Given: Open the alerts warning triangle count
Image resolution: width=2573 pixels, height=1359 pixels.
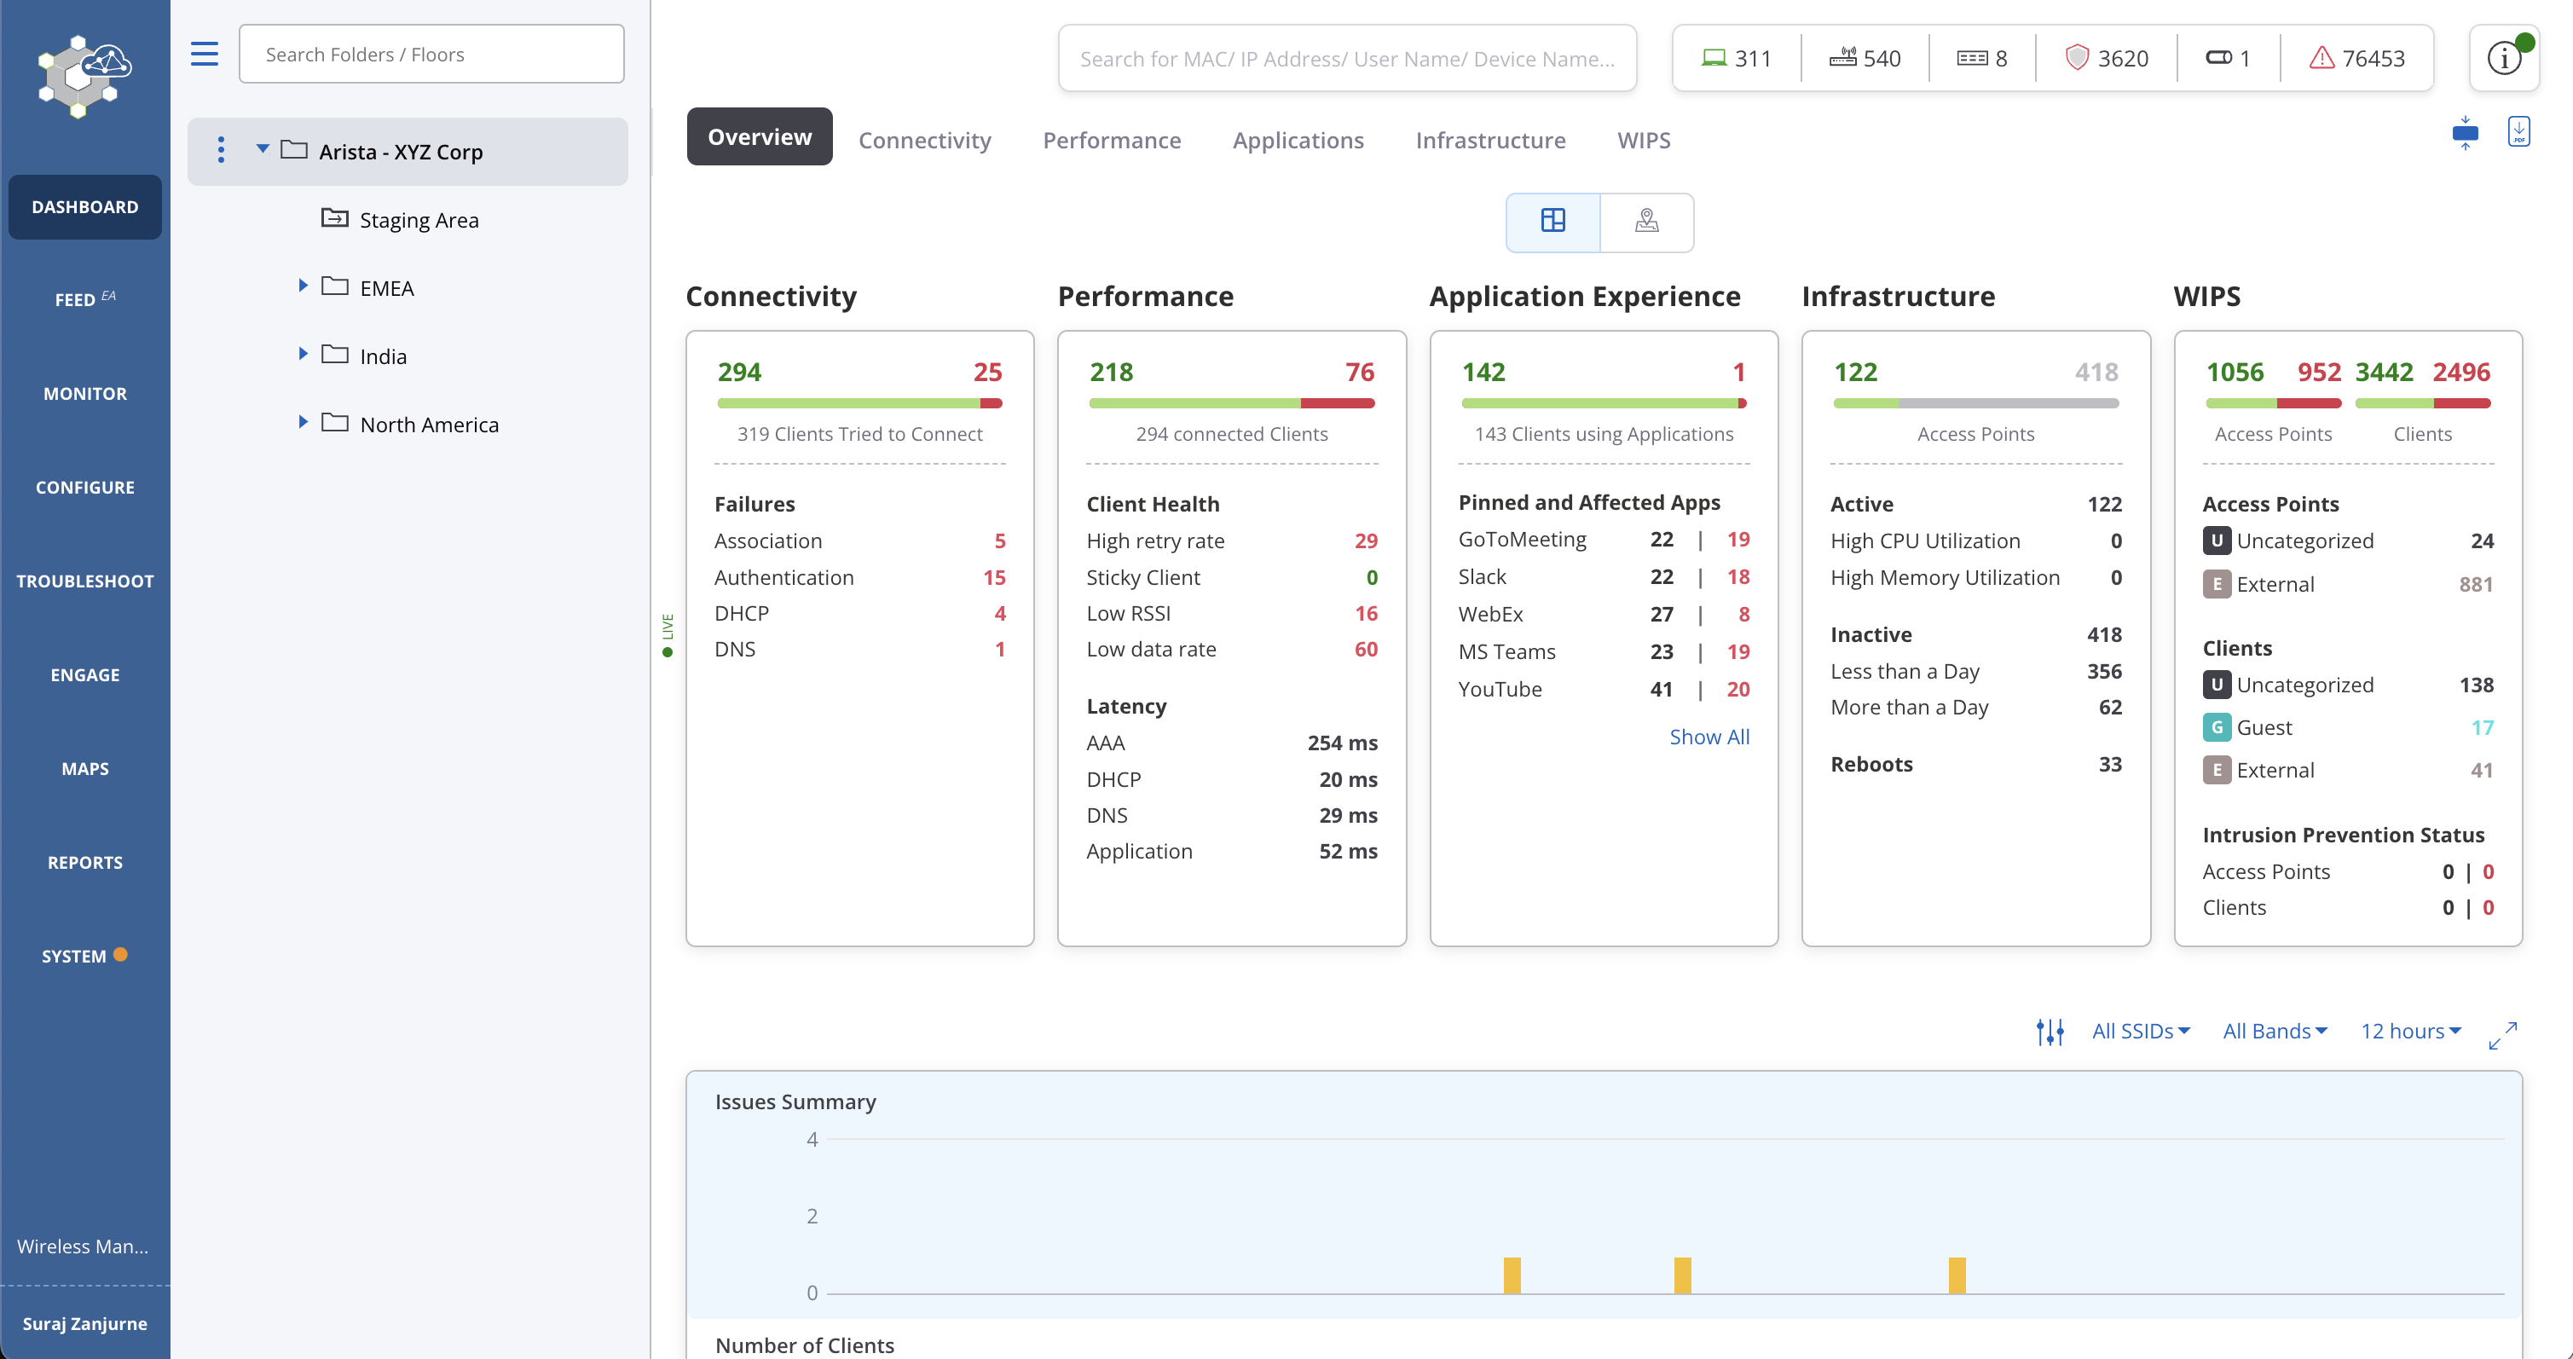Looking at the screenshot, I should (x=2321, y=58).
